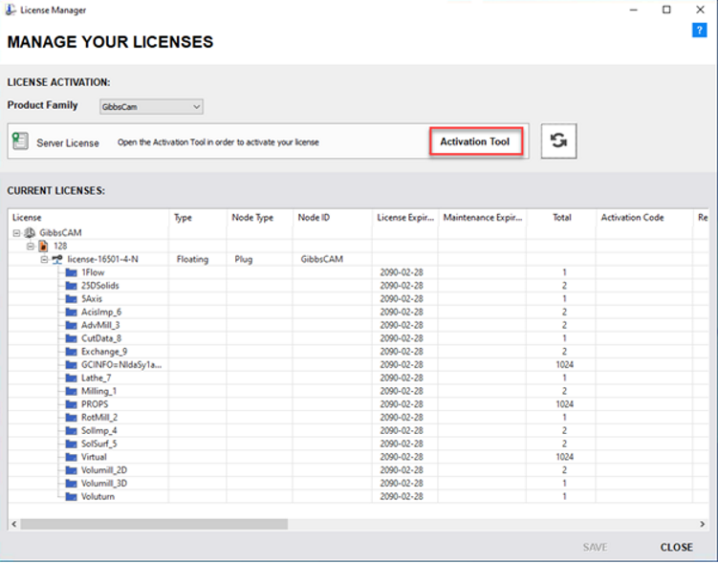Select the Voluturn row label
The height and width of the screenshot is (563, 718).
tap(98, 497)
